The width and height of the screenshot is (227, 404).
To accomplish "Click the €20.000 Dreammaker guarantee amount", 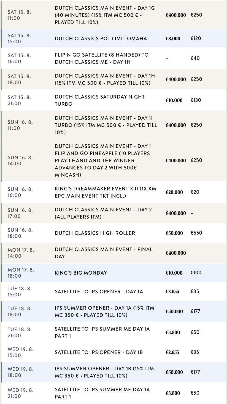I will click(174, 192).
